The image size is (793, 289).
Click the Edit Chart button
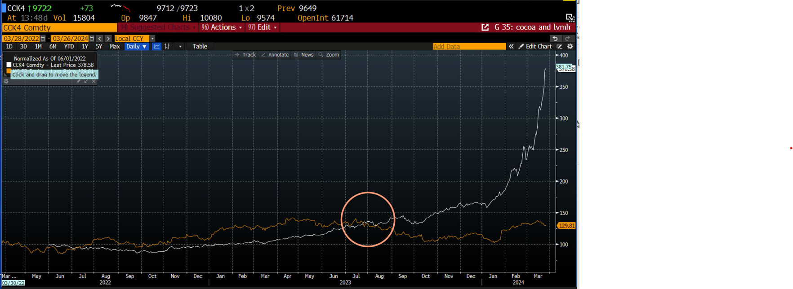coord(535,47)
